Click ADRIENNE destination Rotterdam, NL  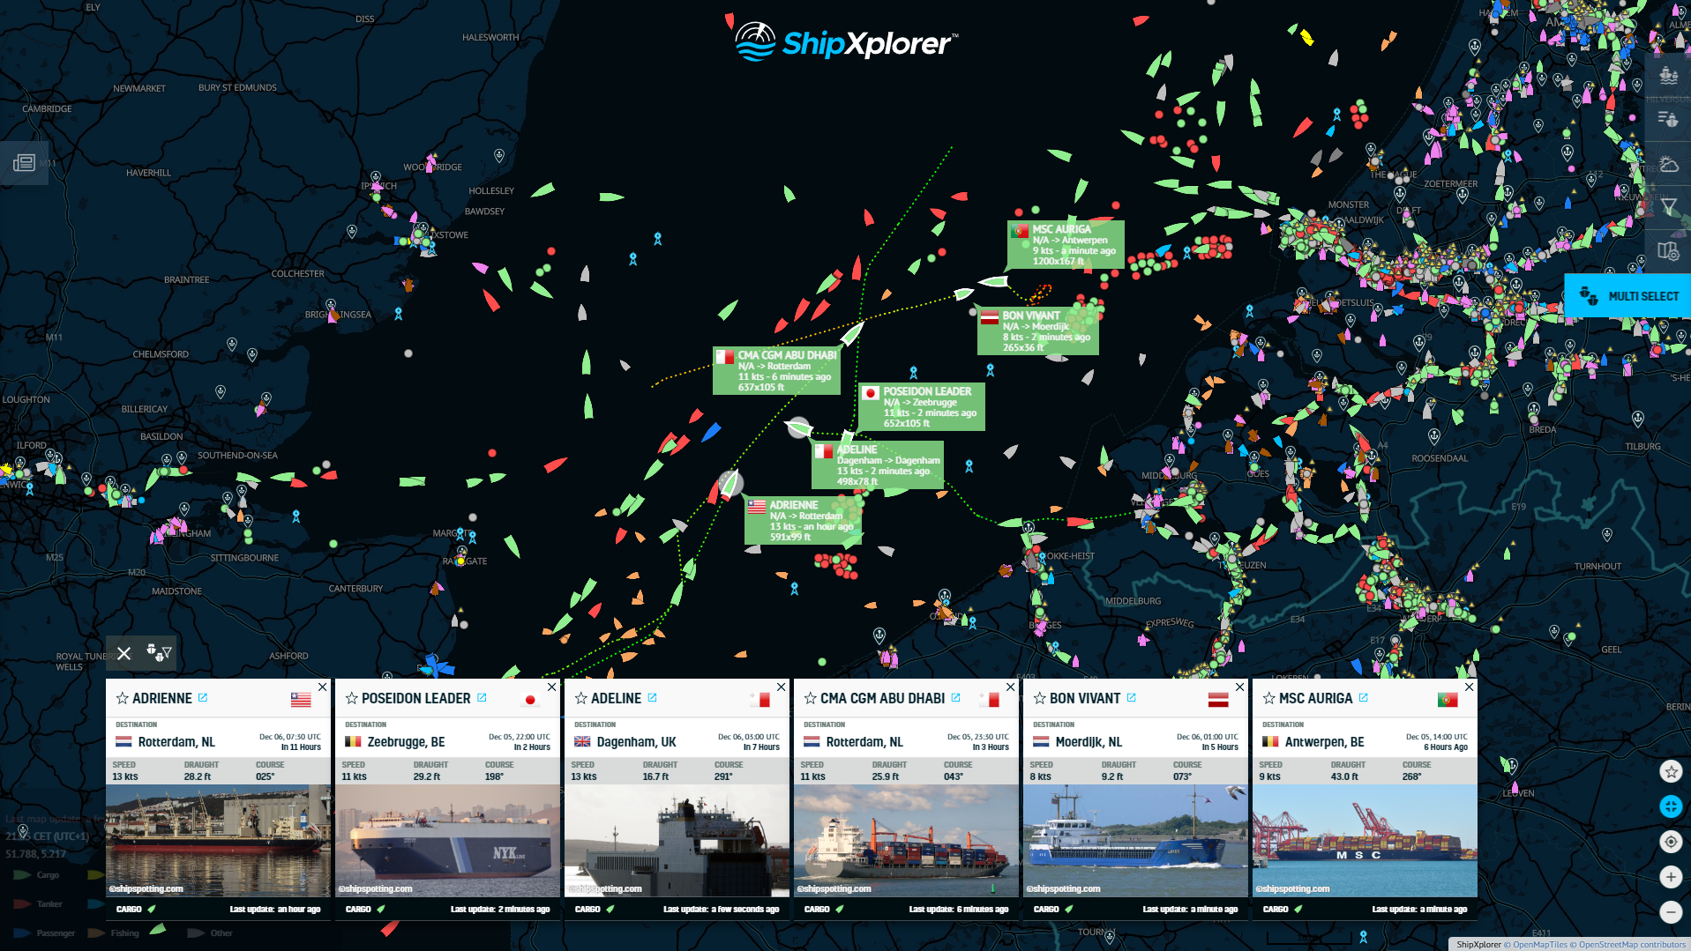[x=176, y=742]
